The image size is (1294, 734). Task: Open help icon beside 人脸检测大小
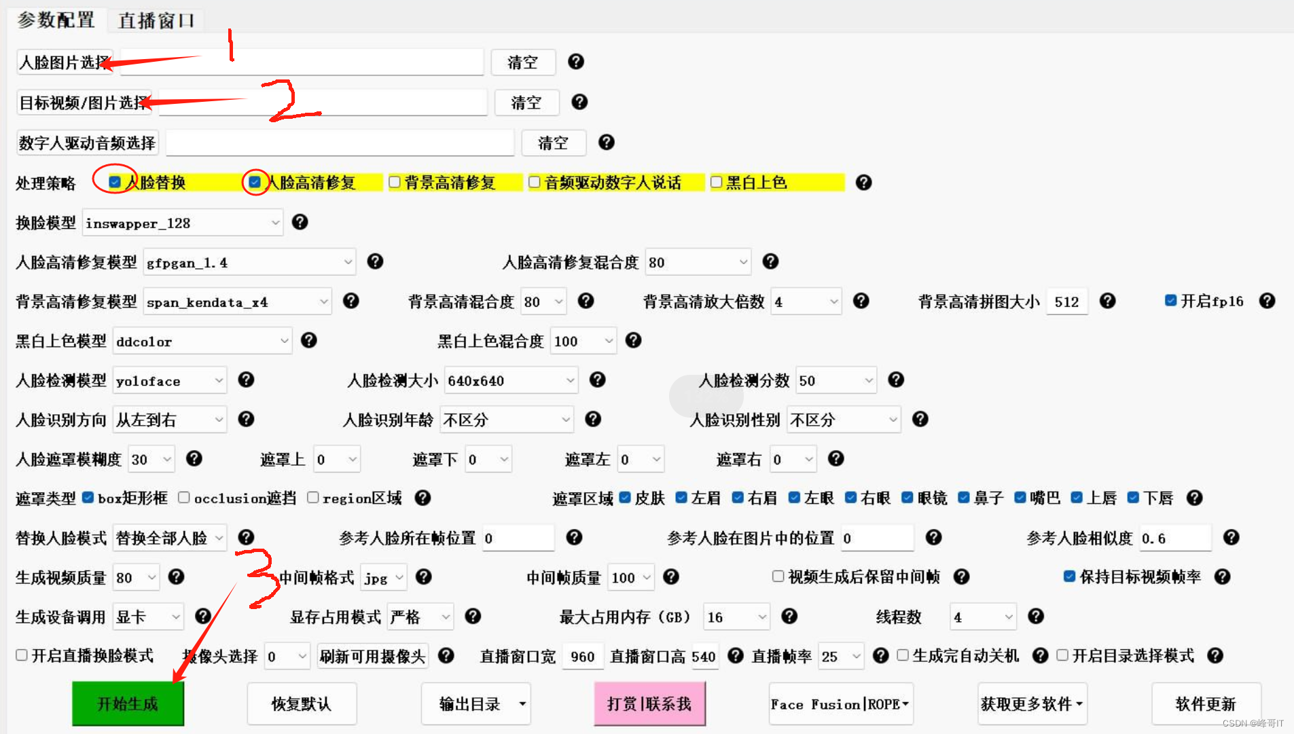click(x=597, y=380)
